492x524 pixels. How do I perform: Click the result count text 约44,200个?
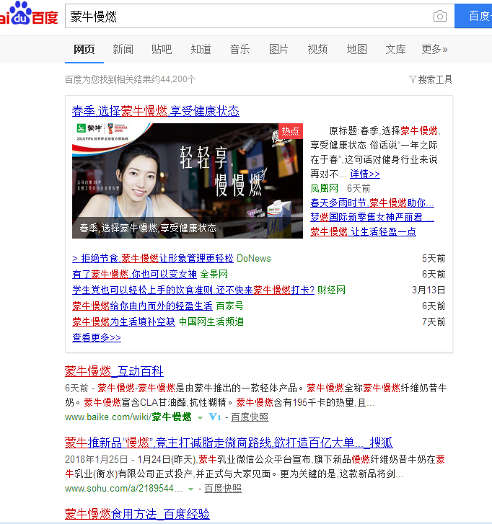pos(172,79)
